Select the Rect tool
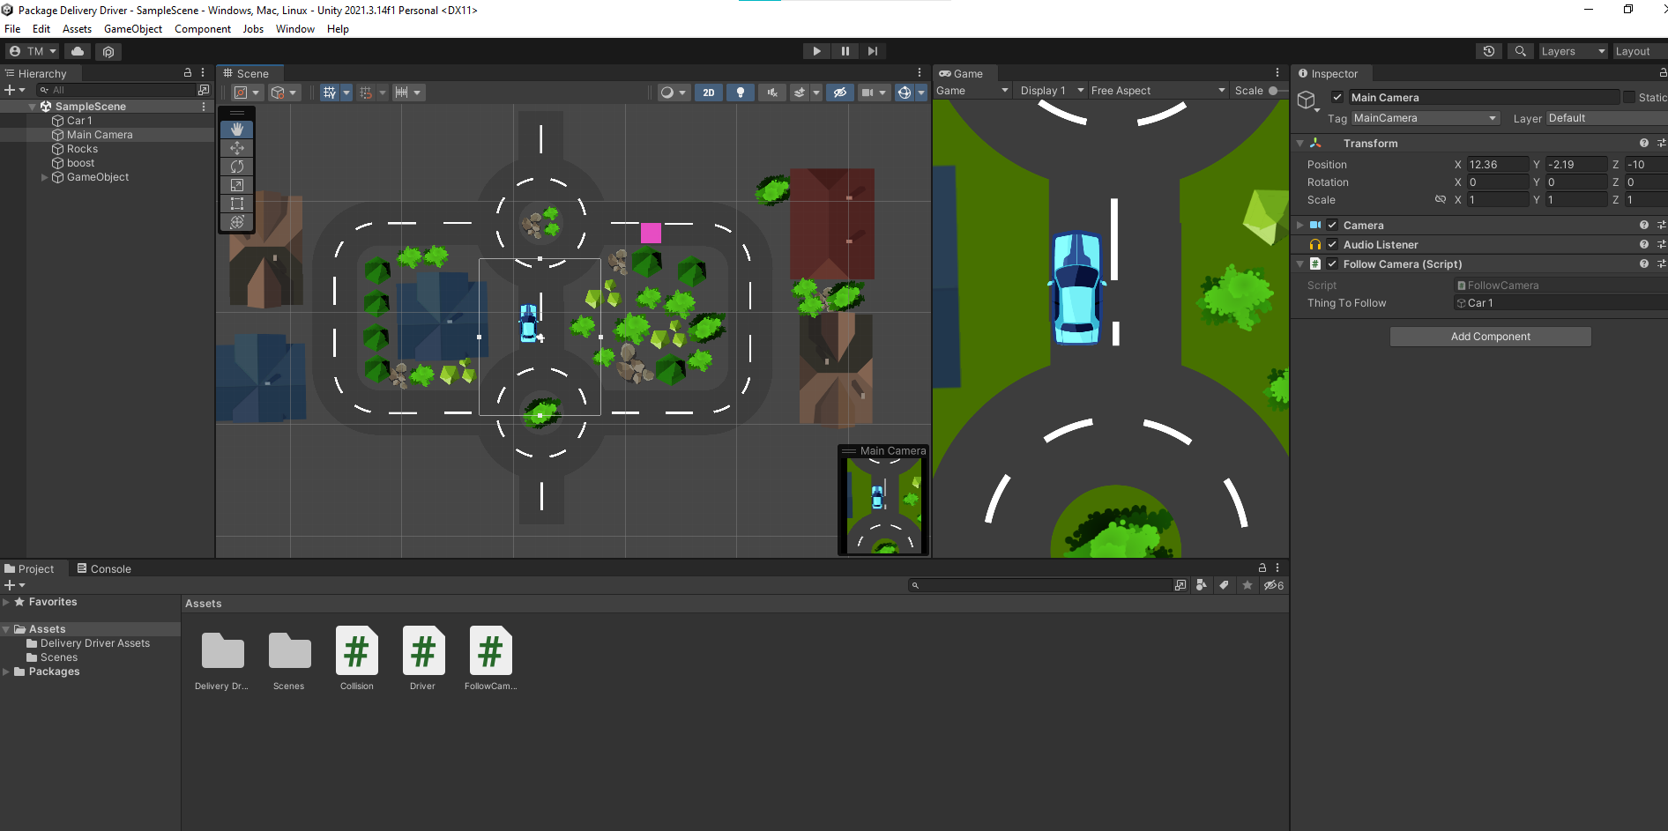The image size is (1668, 831). 237,204
